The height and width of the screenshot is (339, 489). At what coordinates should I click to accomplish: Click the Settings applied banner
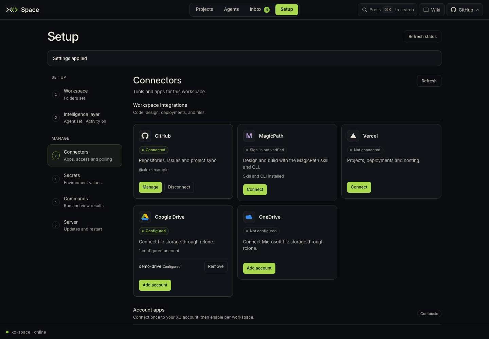tap(244, 58)
